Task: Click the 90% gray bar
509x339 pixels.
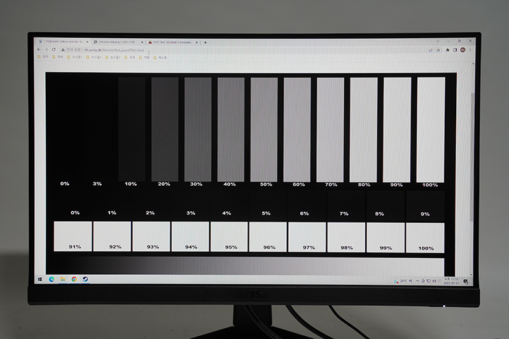Action: click(x=397, y=130)
